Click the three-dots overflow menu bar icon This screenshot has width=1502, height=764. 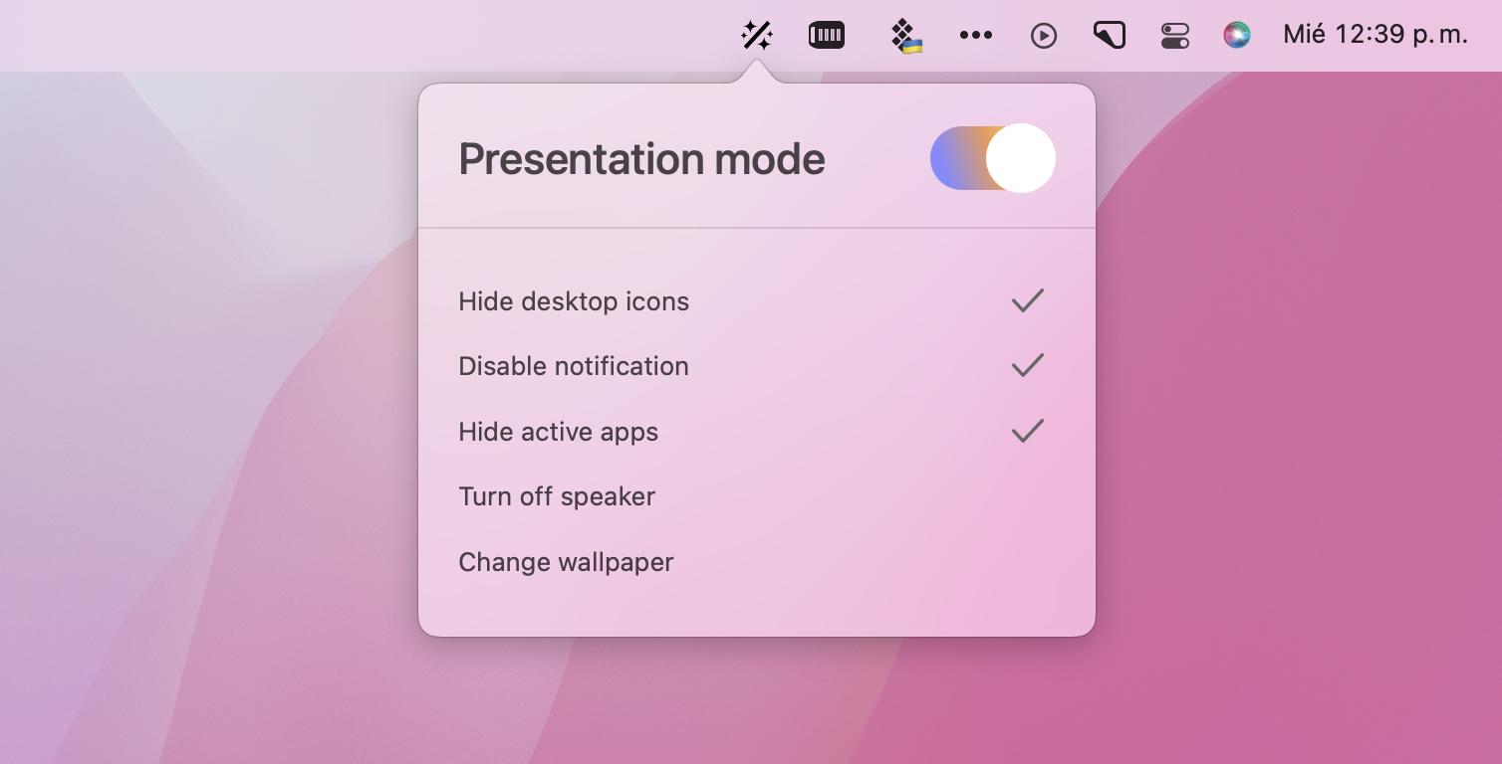[x=975, y=36]
